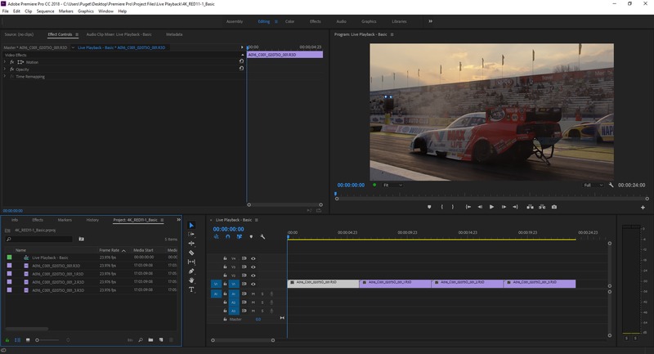Open timeline display settings wrench
Image resolution: width=654 pixels, height=354 pixels.
pos(263,237)
